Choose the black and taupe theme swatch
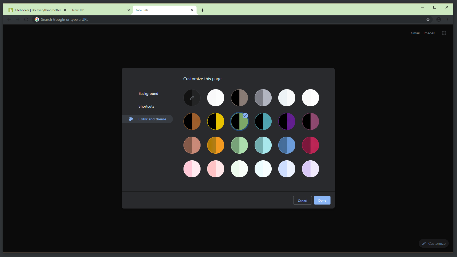This screenshot has width=457, height=257. (239, 98)
